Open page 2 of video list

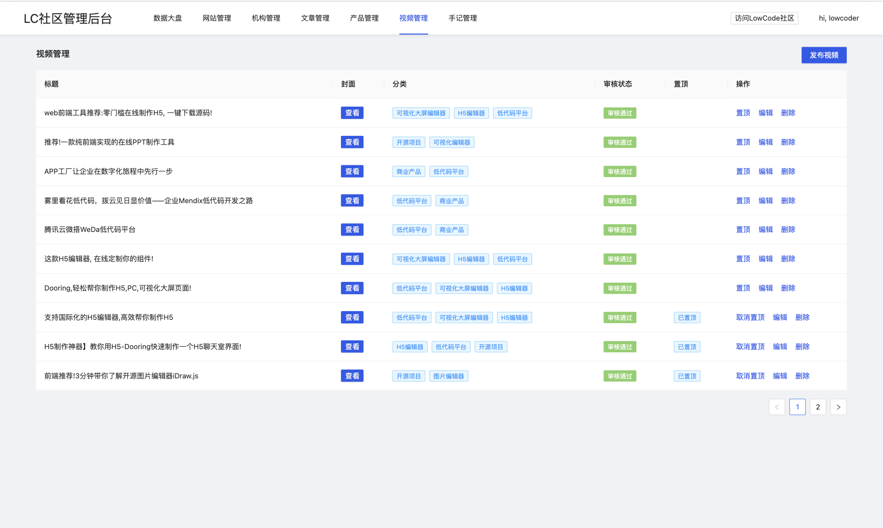(818, 407)
